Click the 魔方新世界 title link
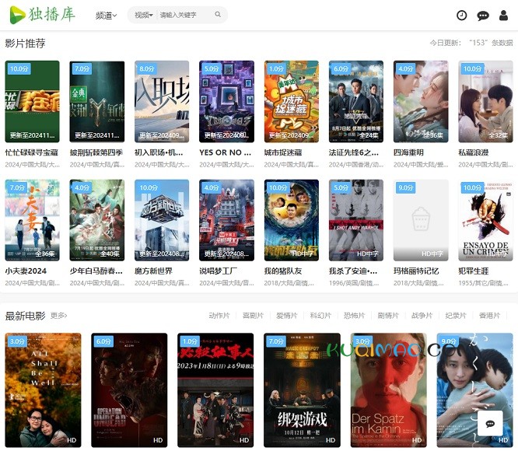This screenshot has height=451, width=518. [153, 271]
